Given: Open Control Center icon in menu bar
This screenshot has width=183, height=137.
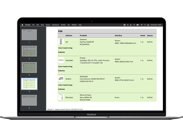Looking at the screenshot, I should coord(148,25).
